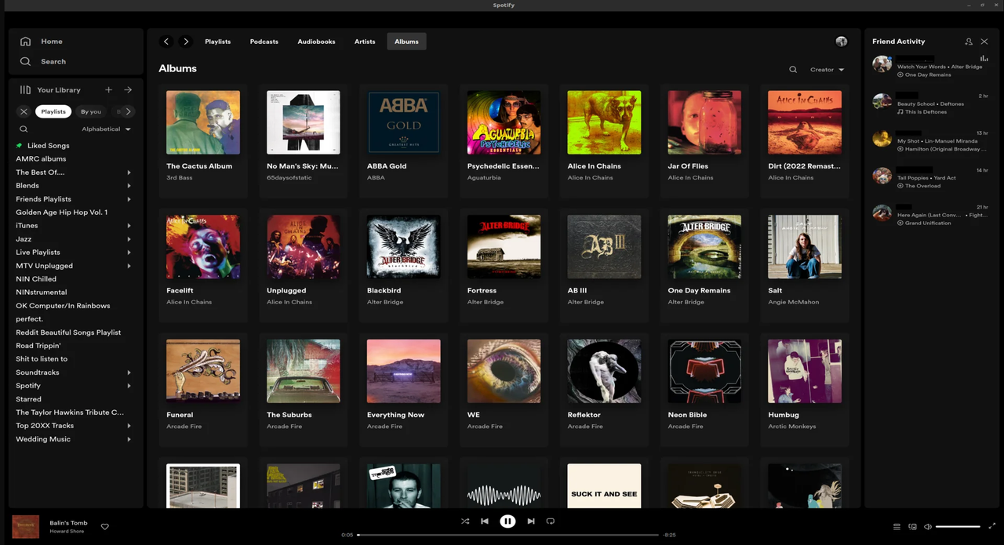The width and height of the screenshot is (1004, 545).
Task: Open user profile avatar menu
Action: pyautogui.click(x=842, y=42)
